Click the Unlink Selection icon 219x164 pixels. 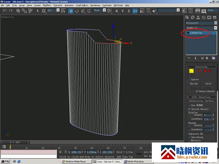[24, 11]
